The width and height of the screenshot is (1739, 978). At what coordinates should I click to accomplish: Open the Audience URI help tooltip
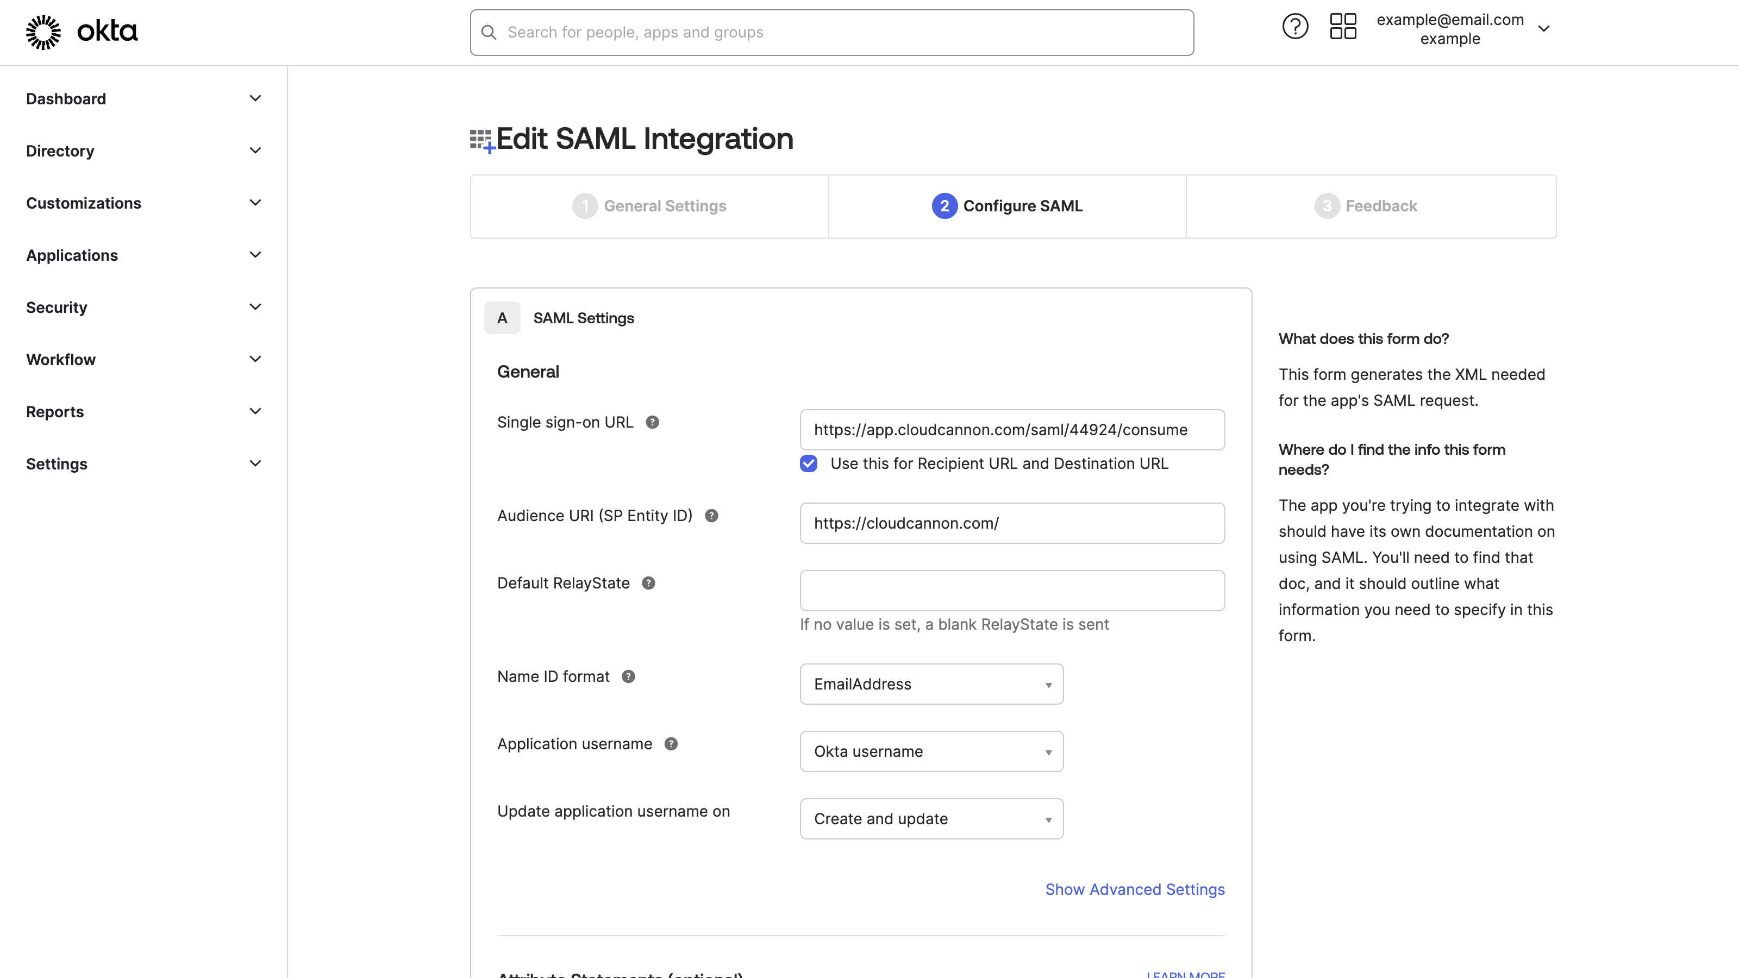pos(711,515)
